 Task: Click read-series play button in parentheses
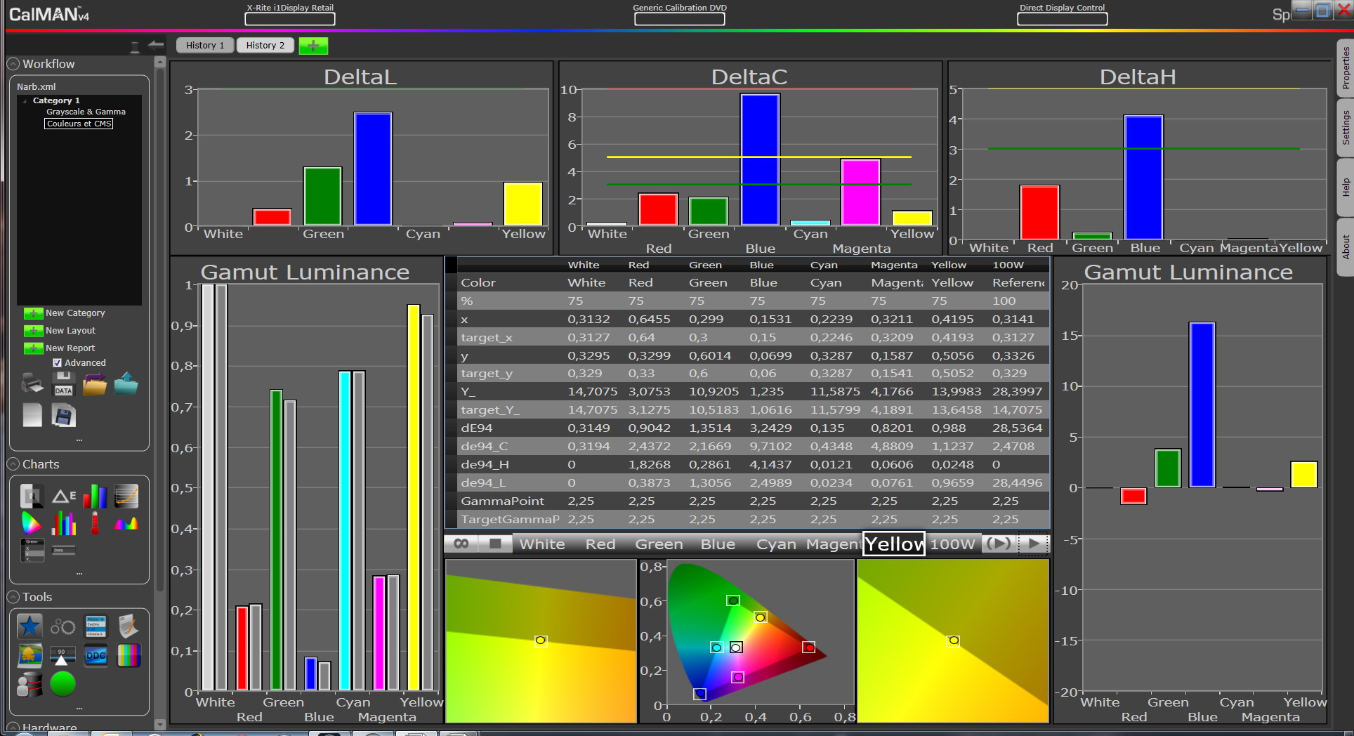pyautogui.click(x=999, y=544)
